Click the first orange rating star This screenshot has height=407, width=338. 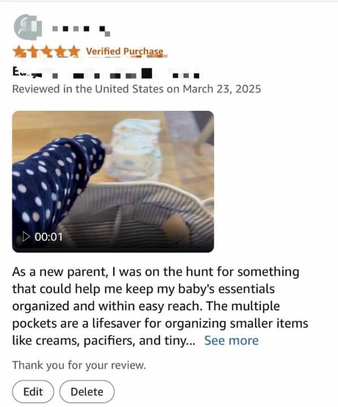[19, 51]
